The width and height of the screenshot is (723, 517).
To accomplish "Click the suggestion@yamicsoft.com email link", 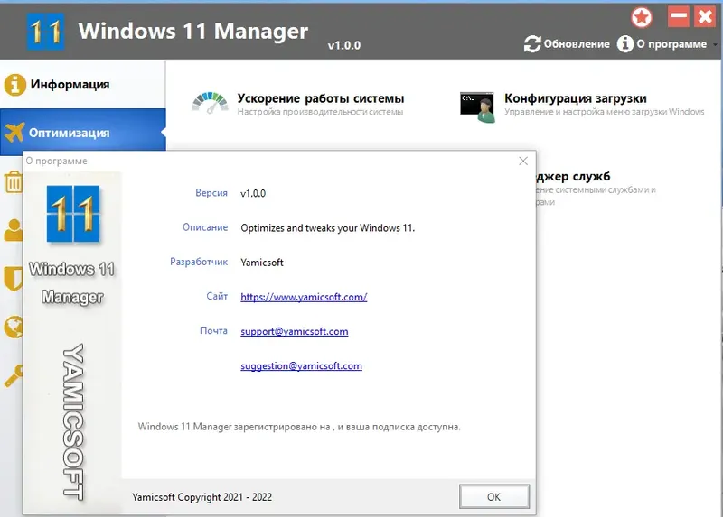I will [x=301, y=366].
